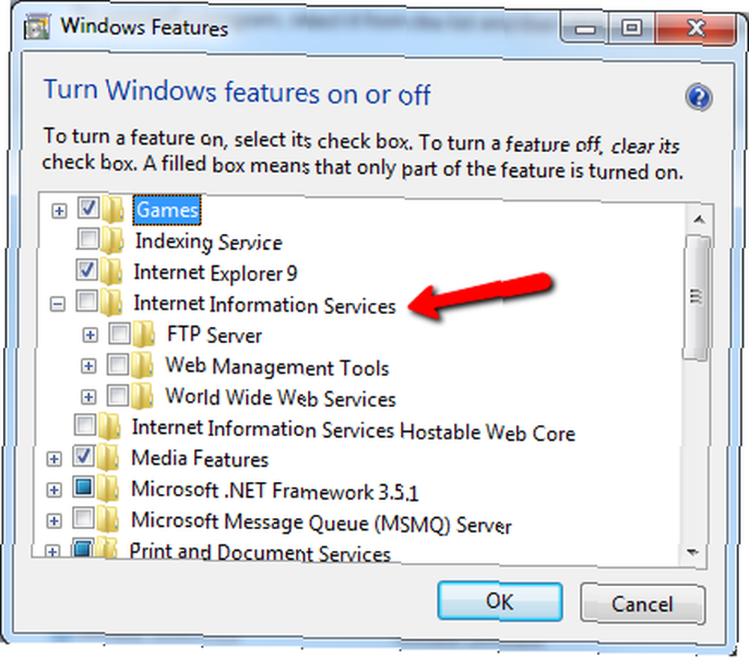Confirm changes with the OK button

(500, 601)
